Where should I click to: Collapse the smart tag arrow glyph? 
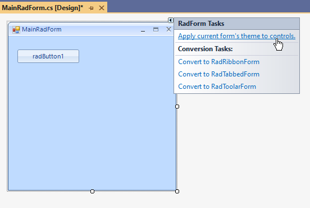click(x=170, y=20)
